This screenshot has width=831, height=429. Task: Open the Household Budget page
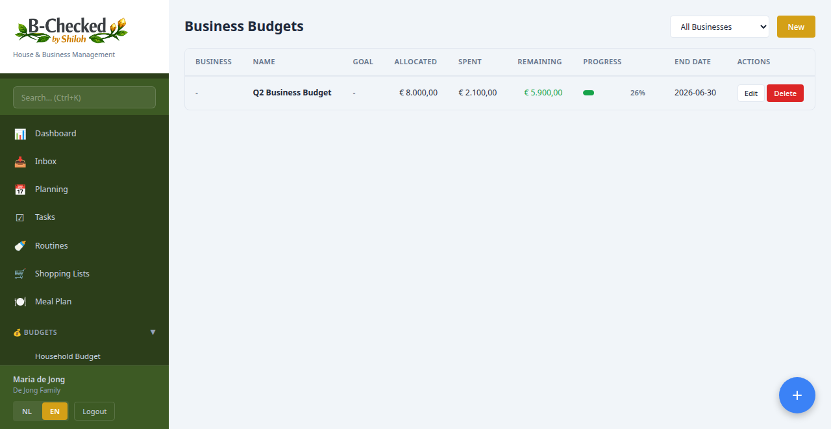click(x=67, y=356)
